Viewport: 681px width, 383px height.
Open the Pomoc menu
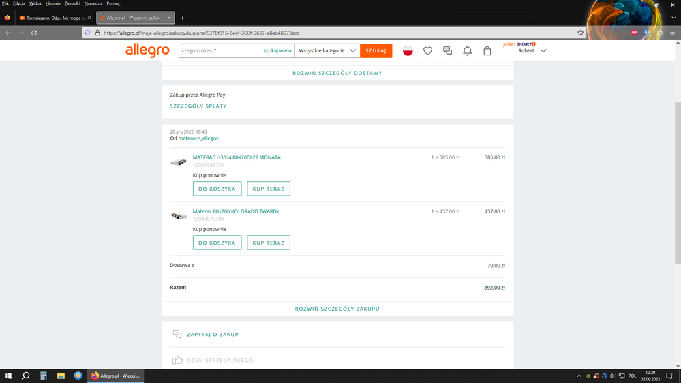[113, 3]
